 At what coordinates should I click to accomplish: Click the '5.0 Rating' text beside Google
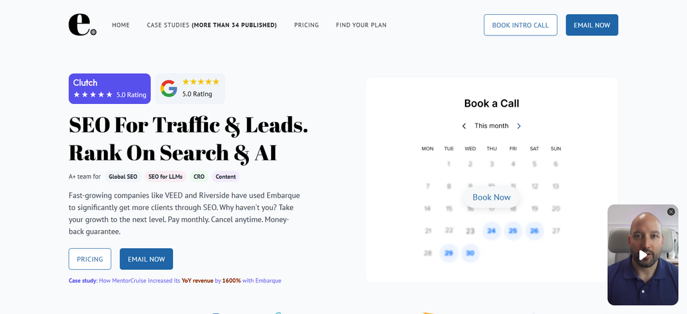197,94
